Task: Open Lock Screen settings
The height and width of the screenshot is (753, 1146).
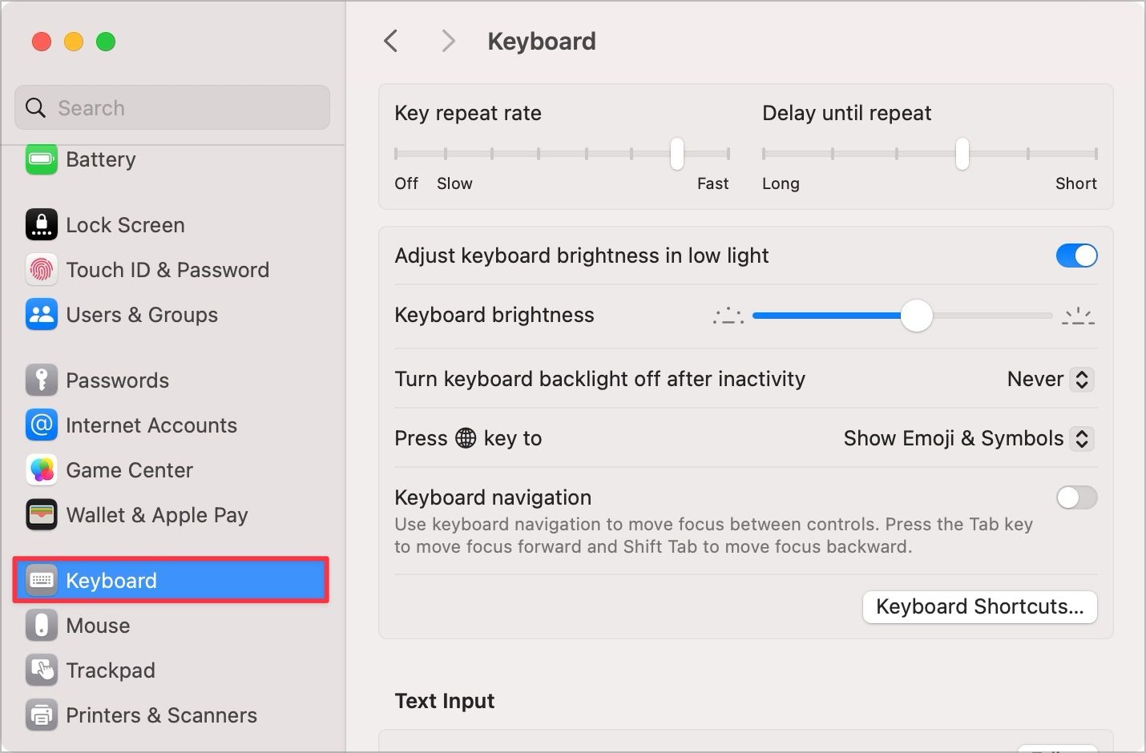Action: pyautogui.click(x=126, y=224)
